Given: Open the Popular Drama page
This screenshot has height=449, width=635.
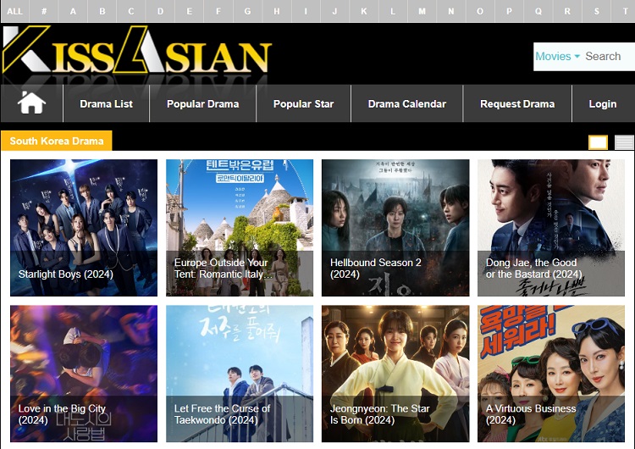Looking at the screenshot, I should [x=202, y=104].
